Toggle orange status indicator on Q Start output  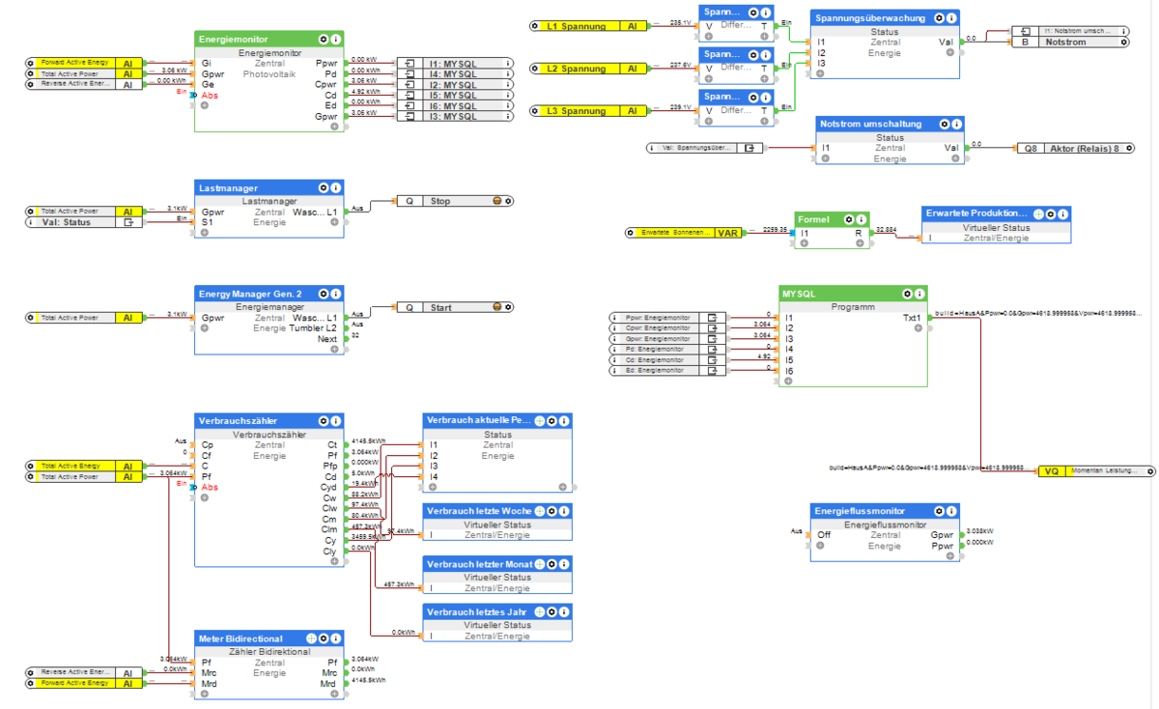click(497, 307)
